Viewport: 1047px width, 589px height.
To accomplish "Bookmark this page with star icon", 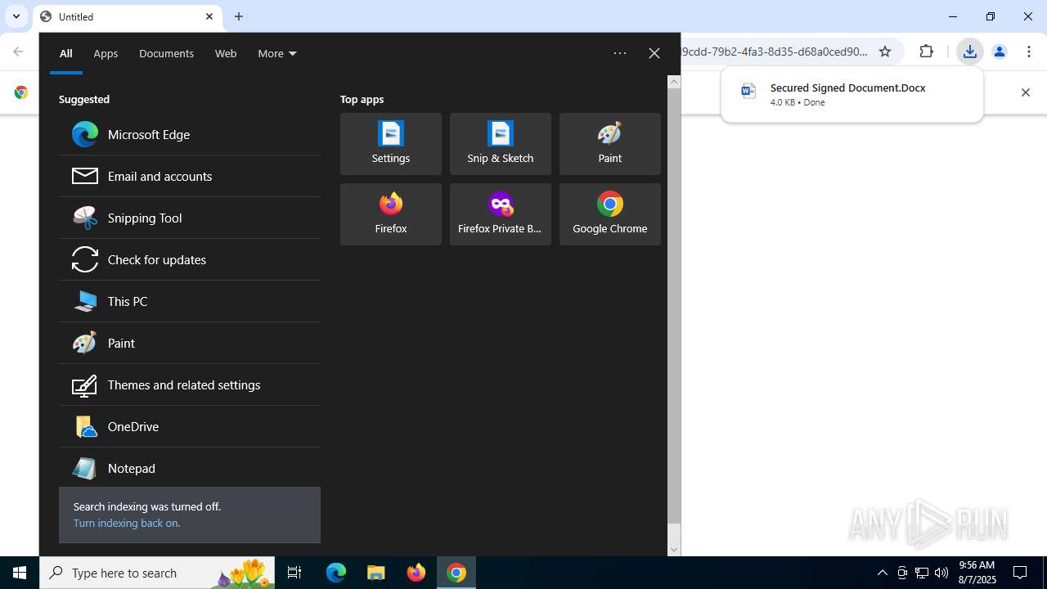I will (x=885, y=52).
